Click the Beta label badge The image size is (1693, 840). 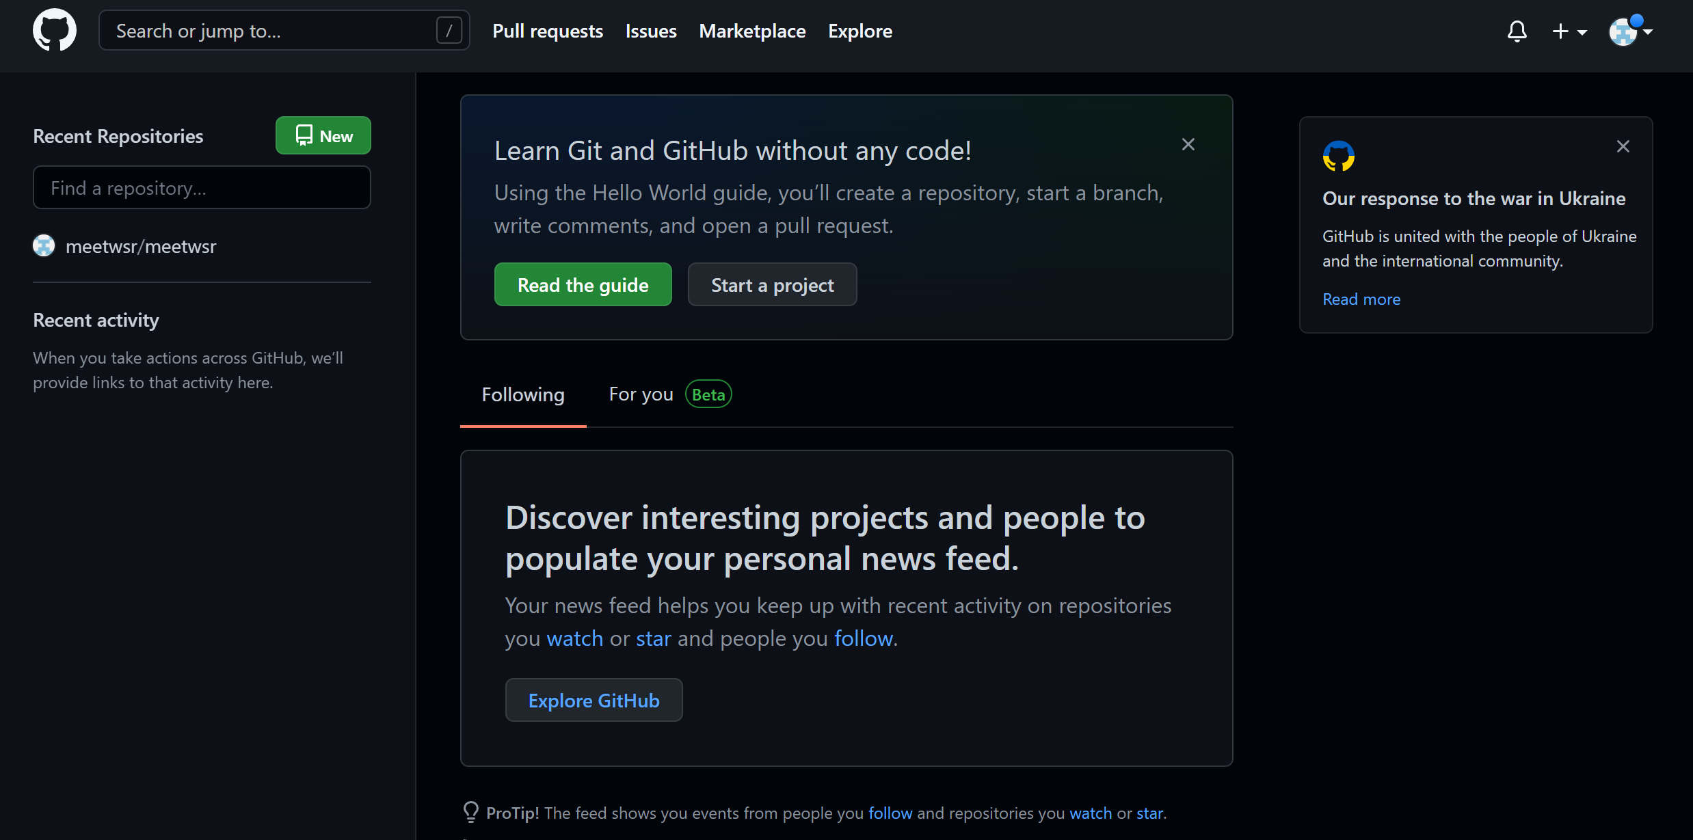pyautogui.click(x=708, y=394)
